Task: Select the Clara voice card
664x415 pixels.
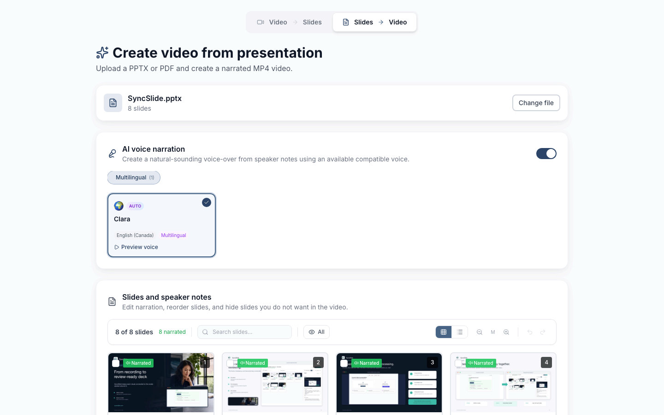Action: click(161, 225)
